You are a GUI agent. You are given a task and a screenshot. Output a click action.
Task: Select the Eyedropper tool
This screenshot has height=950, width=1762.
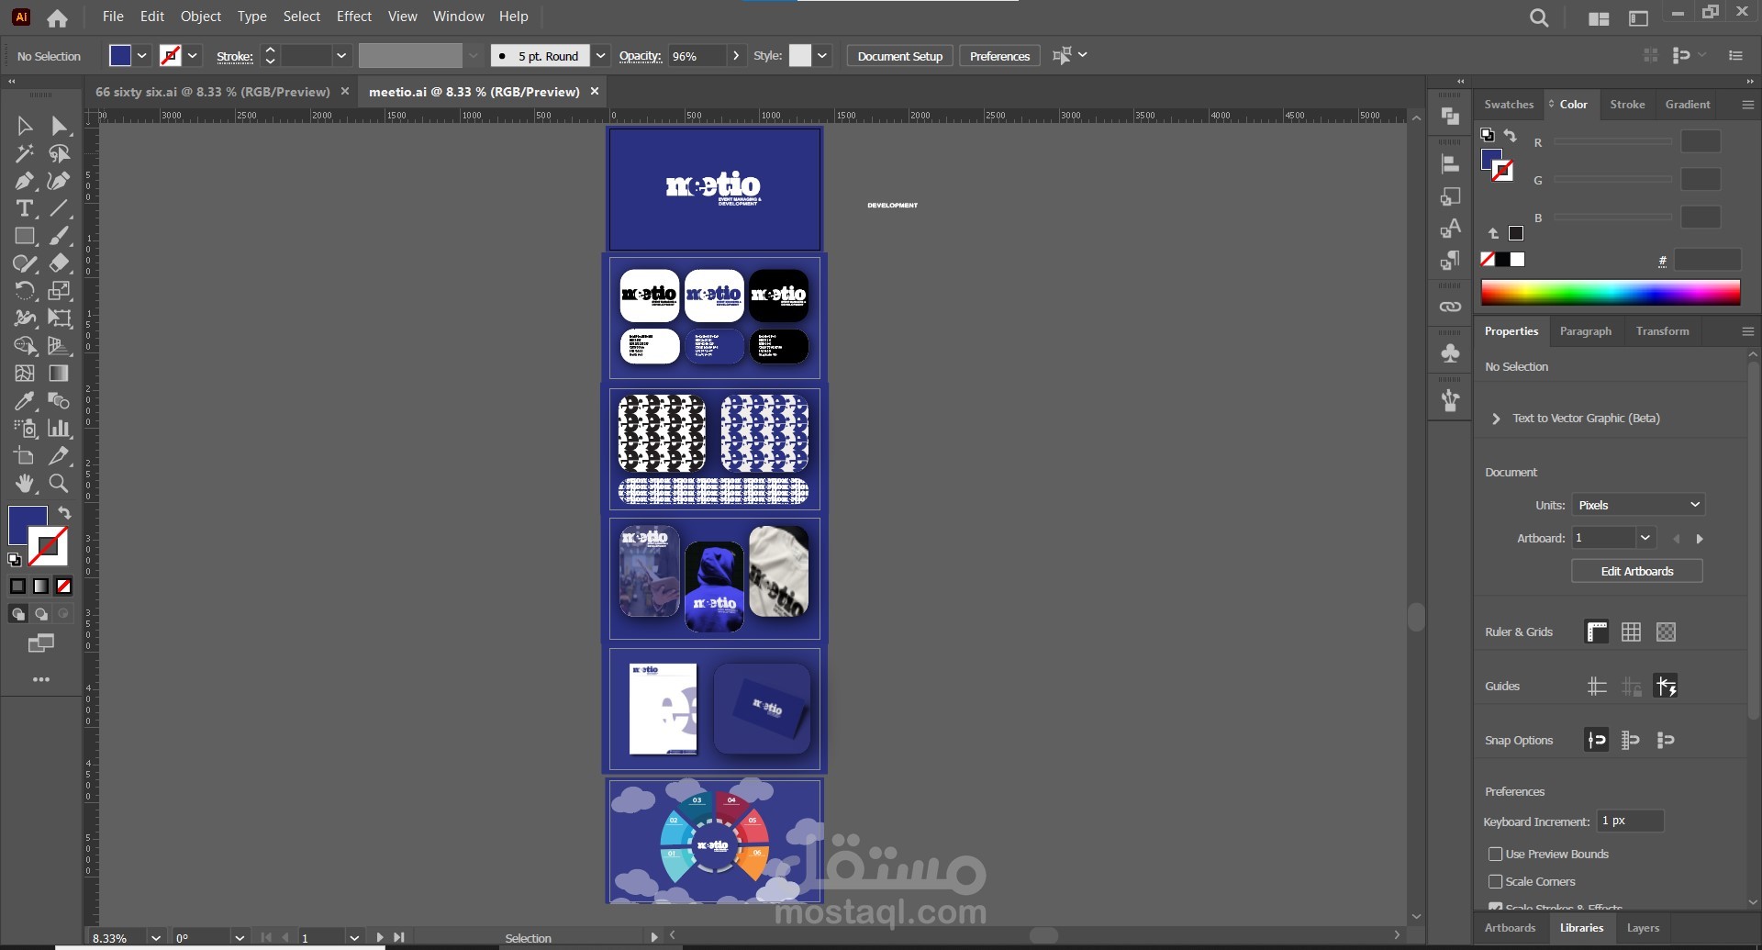[x=25, y=401]
